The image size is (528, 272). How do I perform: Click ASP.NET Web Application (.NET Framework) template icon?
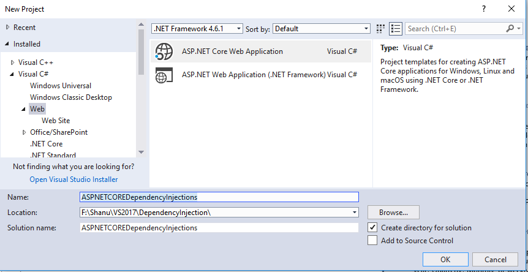164,75
